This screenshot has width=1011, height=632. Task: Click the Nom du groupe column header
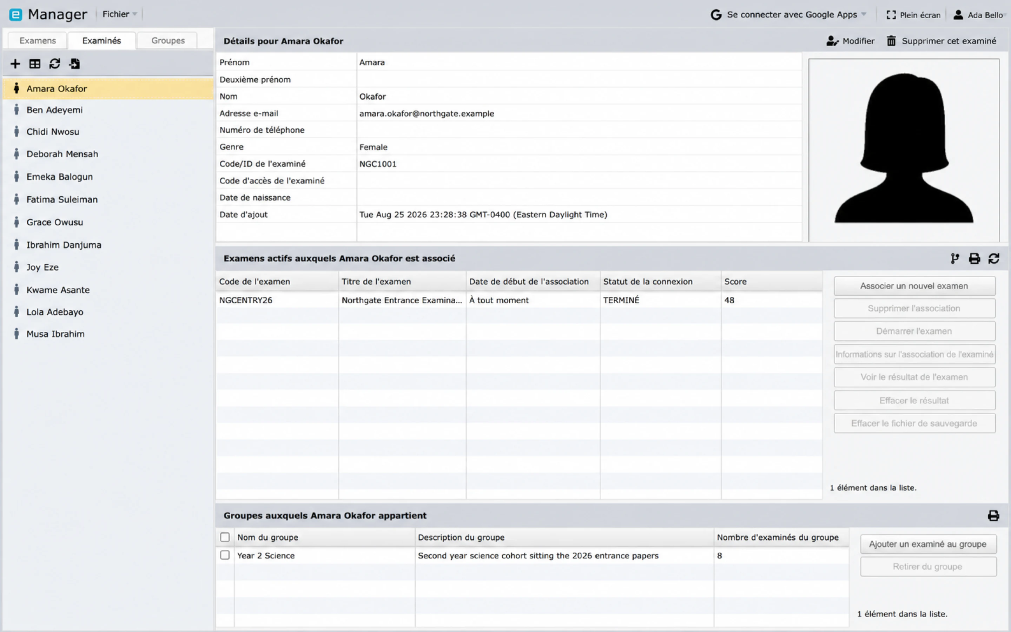[x=325, y=538]
